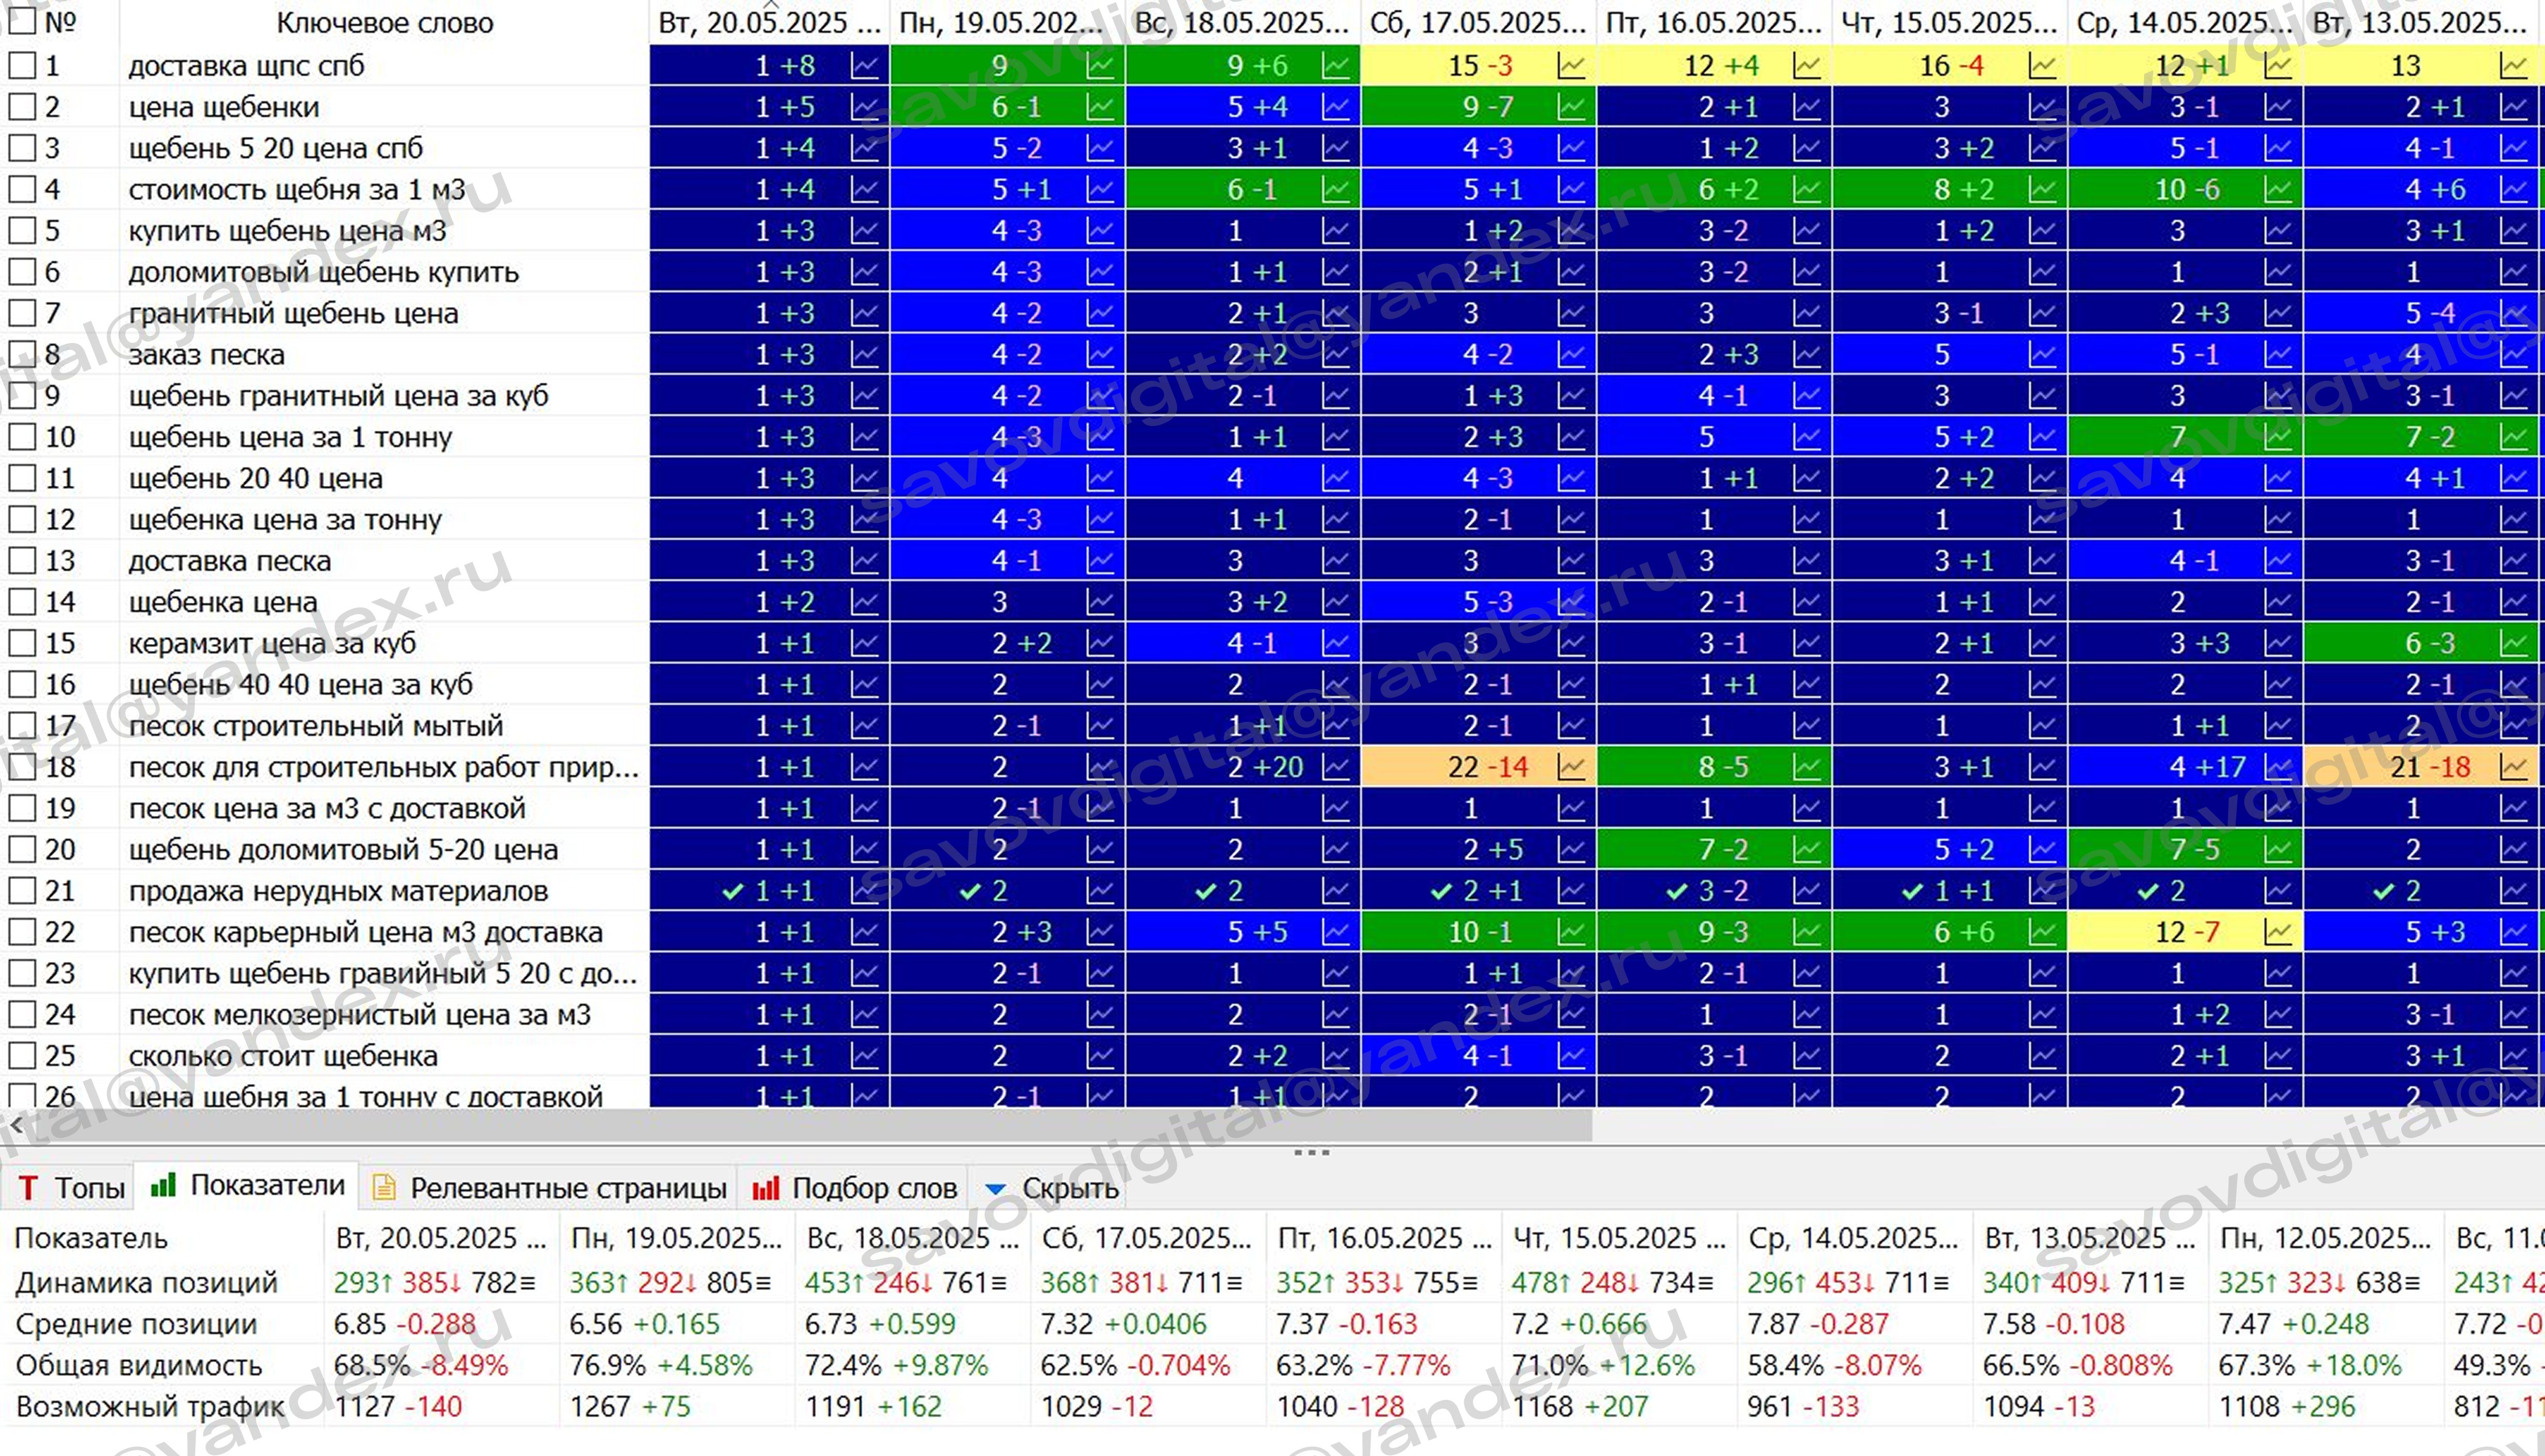This screenshot has width=2545, height=1456.
Task: Open chart icon for 'керамзит цена за куб' on 15.05.2025
Action: pos(2042,643)
